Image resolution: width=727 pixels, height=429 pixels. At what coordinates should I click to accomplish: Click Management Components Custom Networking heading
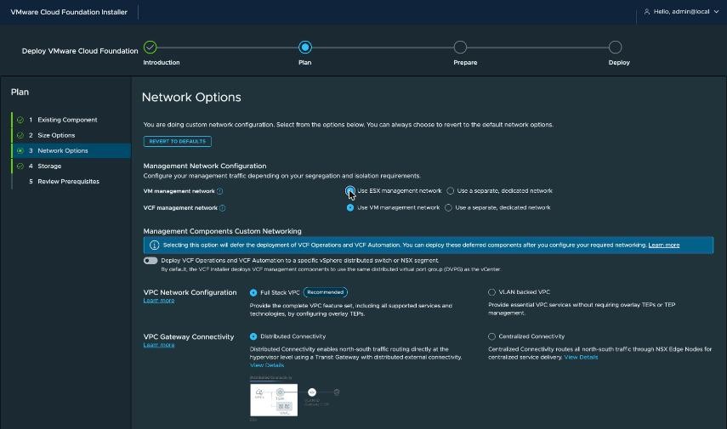(222, 231)
